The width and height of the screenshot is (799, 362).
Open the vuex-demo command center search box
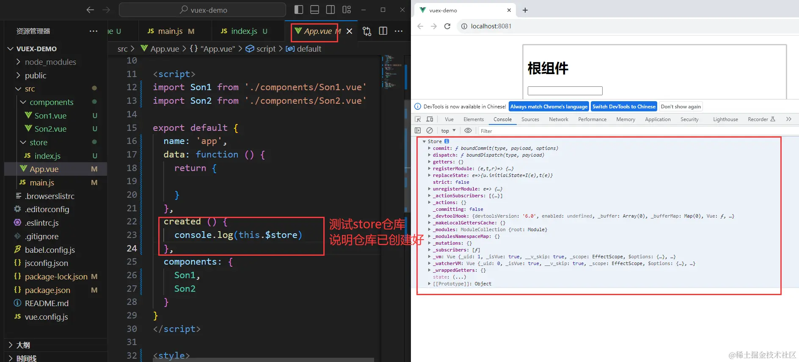click(x=202, y=10)
